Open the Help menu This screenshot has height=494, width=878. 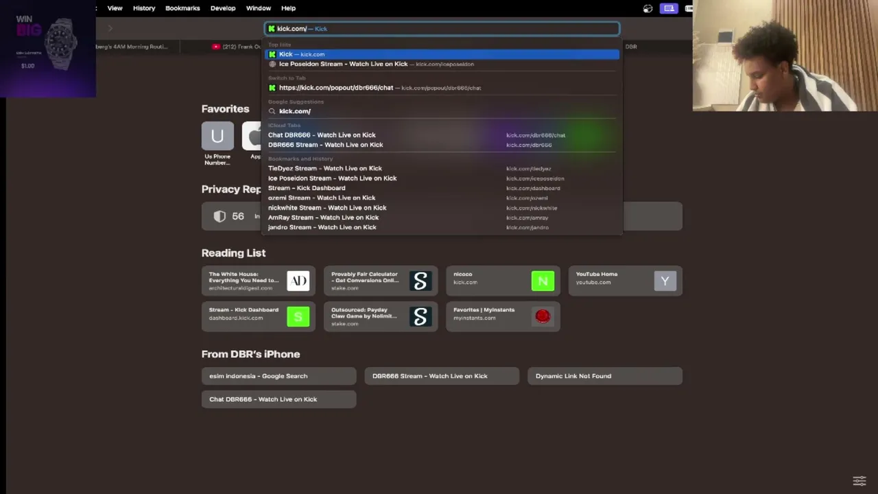tap(288, 8)
